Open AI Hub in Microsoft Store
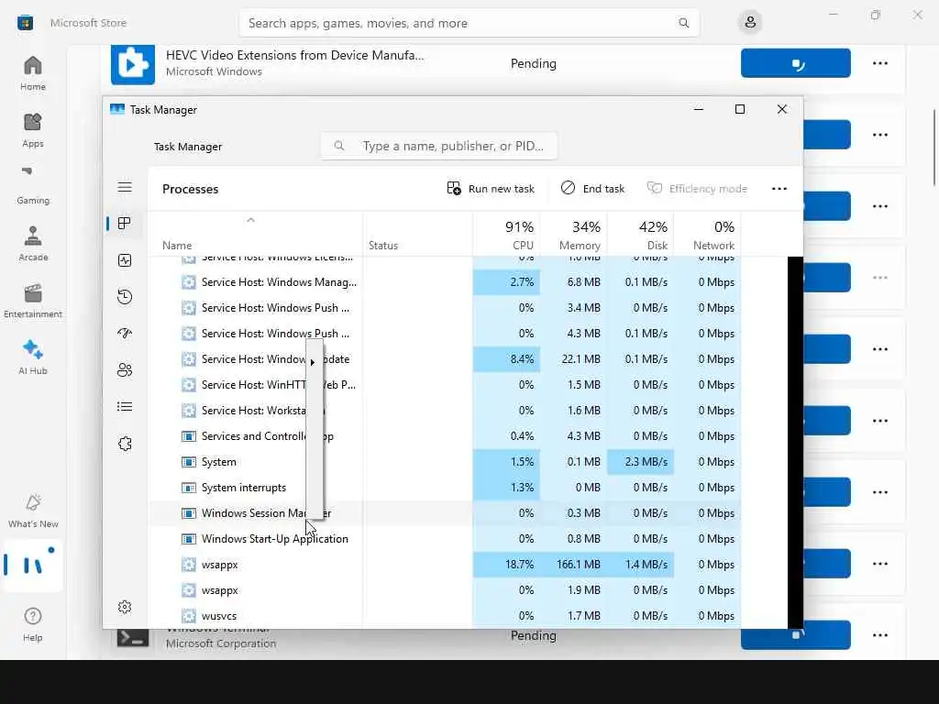 32,357
